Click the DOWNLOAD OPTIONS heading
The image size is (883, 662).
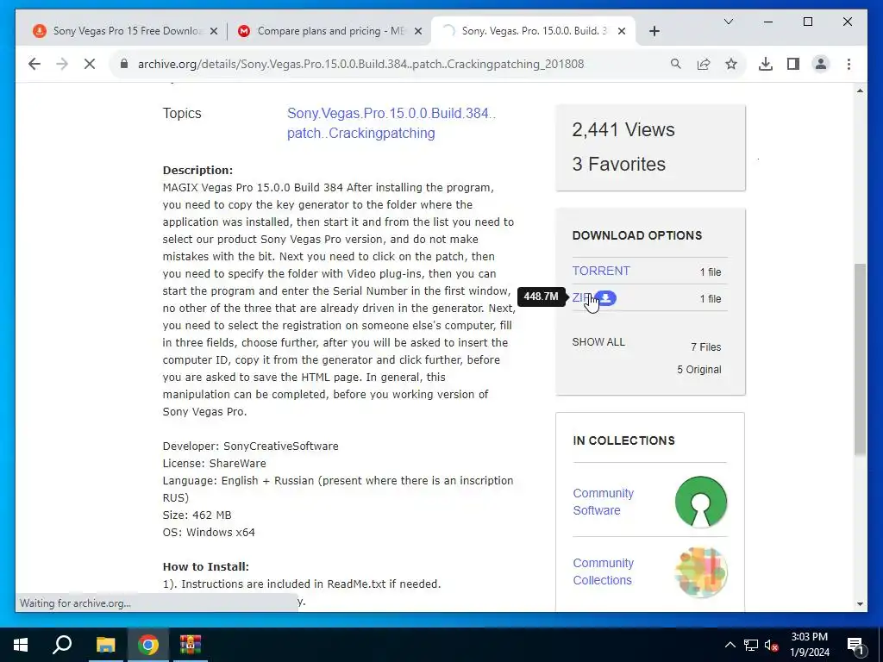[x=637, y=235]
